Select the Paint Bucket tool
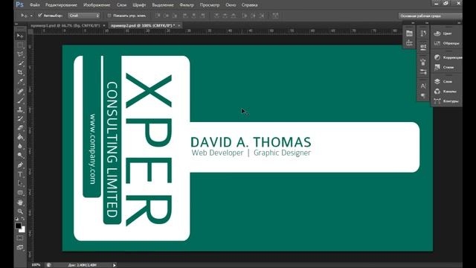476x268 pixels. click(20, 137)
